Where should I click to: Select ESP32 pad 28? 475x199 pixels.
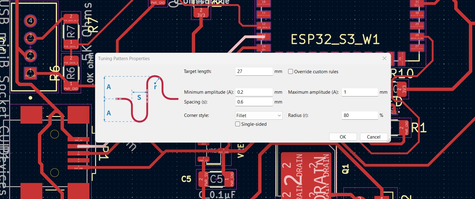pos(417,37)
